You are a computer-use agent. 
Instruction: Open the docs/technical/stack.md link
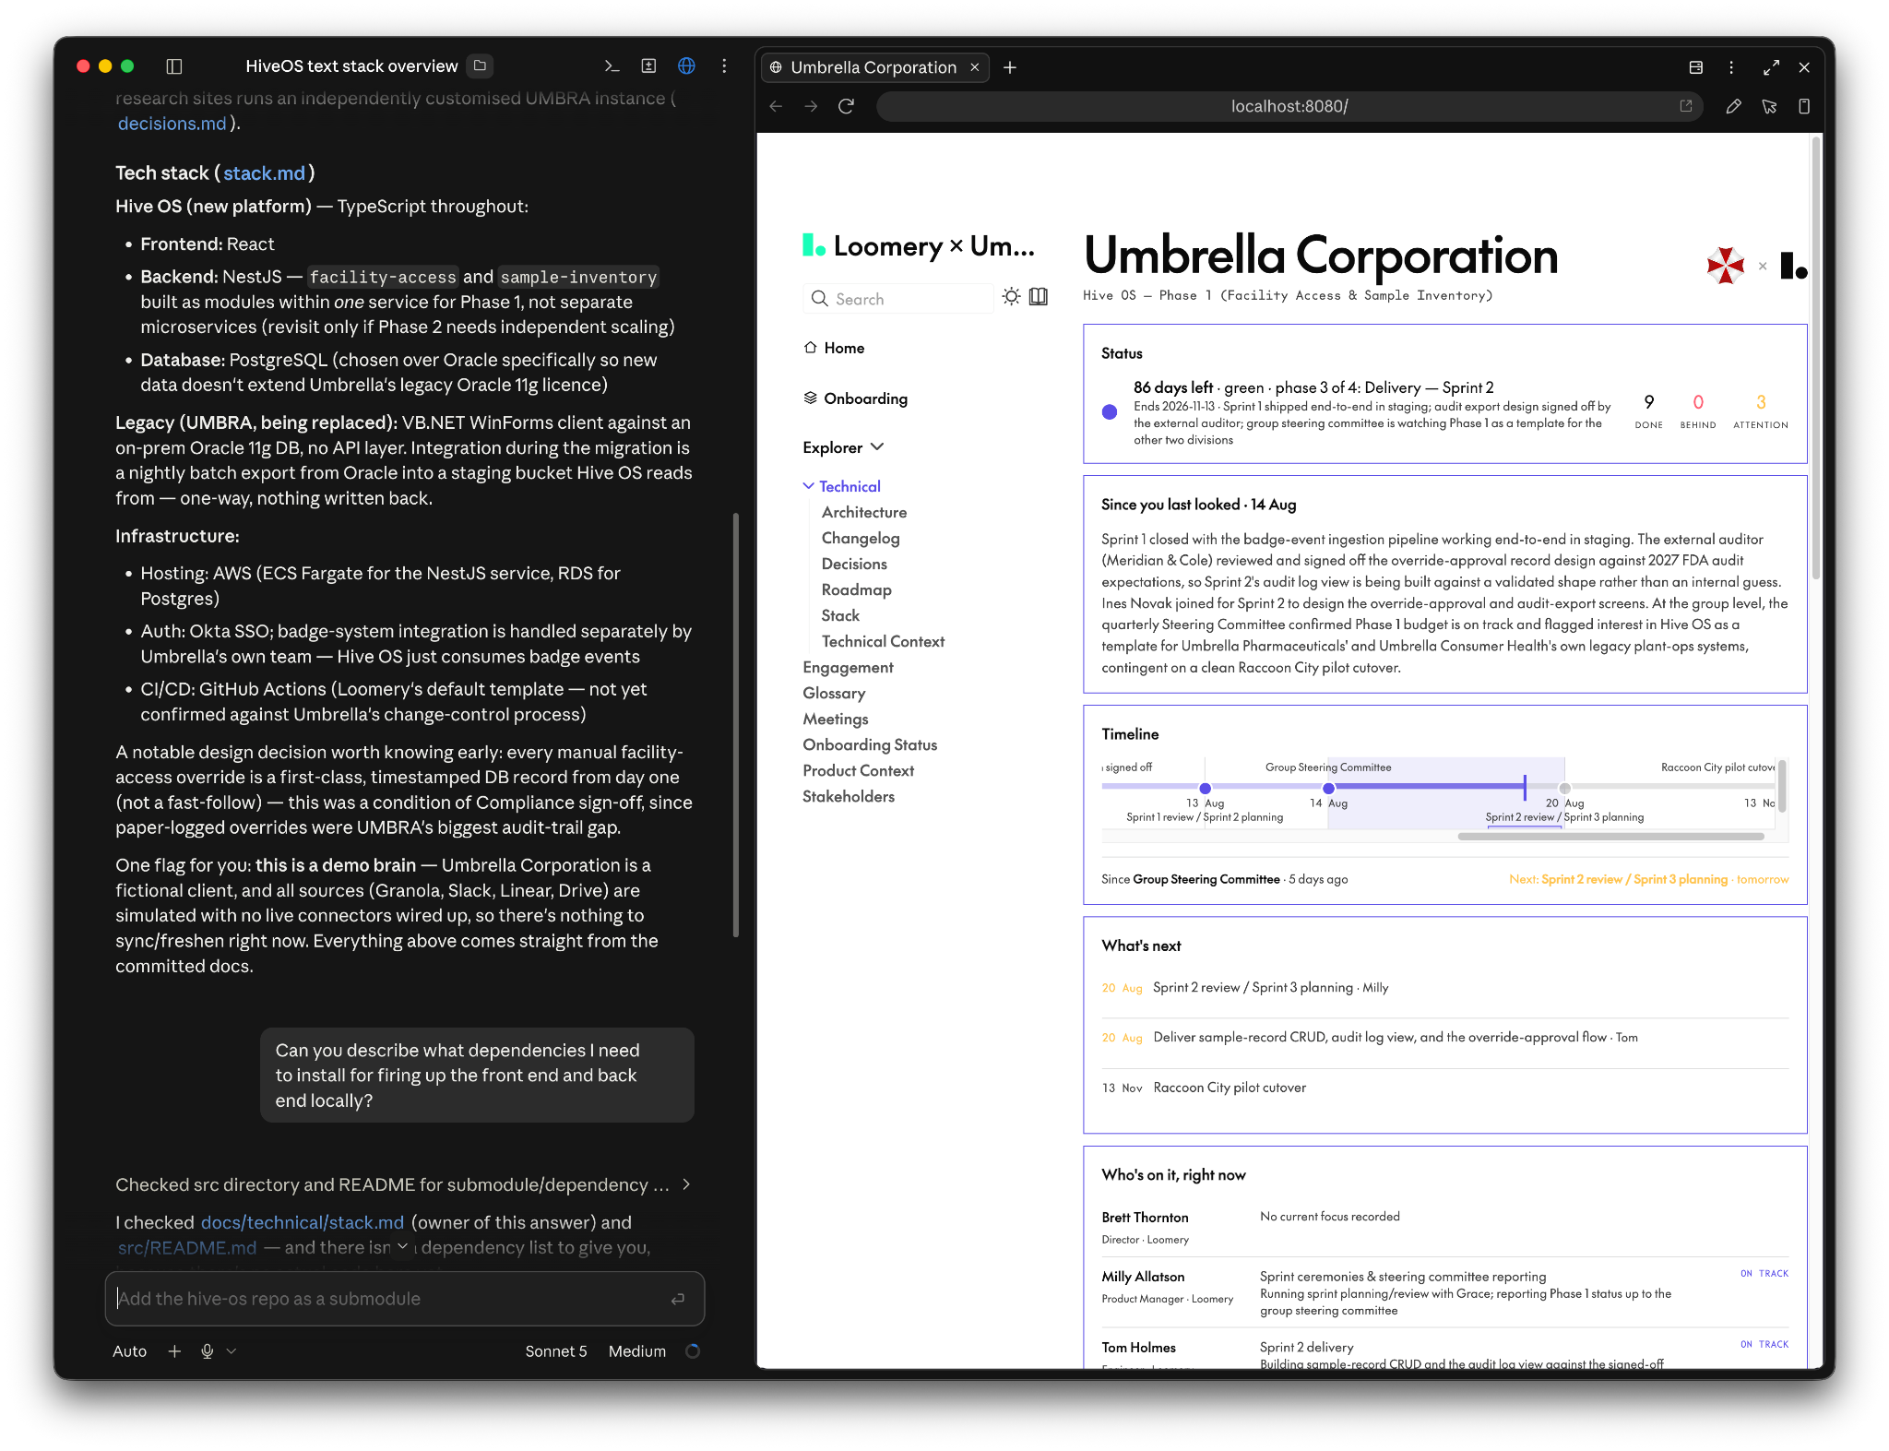303,1222
